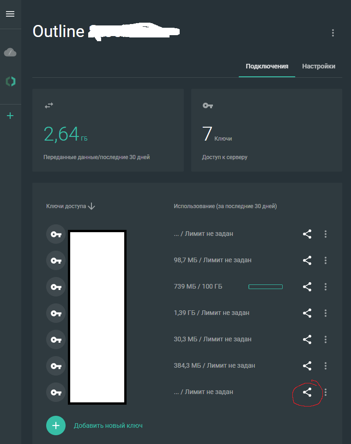Image resolution: width=351 pixels, height=444 pixels.
Task: Switch to the Настройки tab
Action: pyautogui.click(x=319, y=66)
